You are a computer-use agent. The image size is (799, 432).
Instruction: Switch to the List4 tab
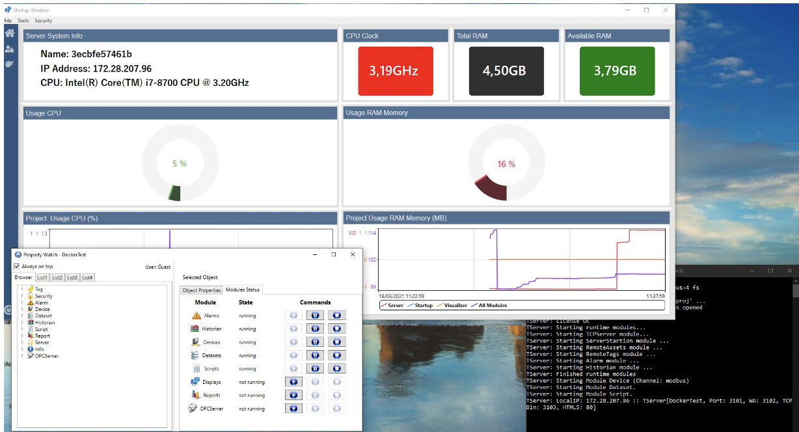coord(88,278)
